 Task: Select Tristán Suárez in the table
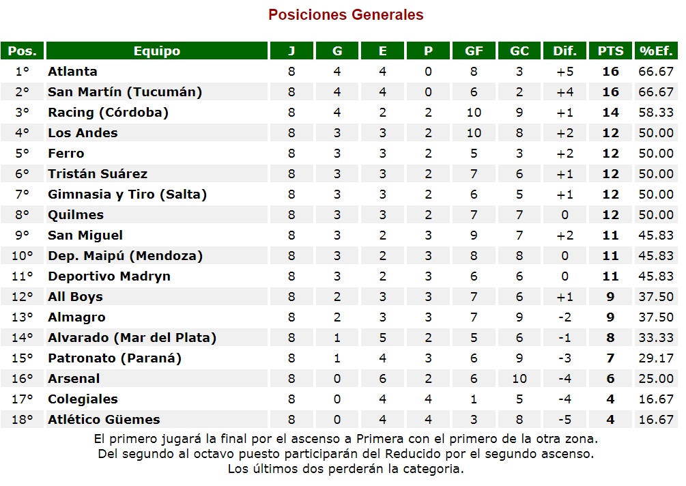(x=98, y=174)
